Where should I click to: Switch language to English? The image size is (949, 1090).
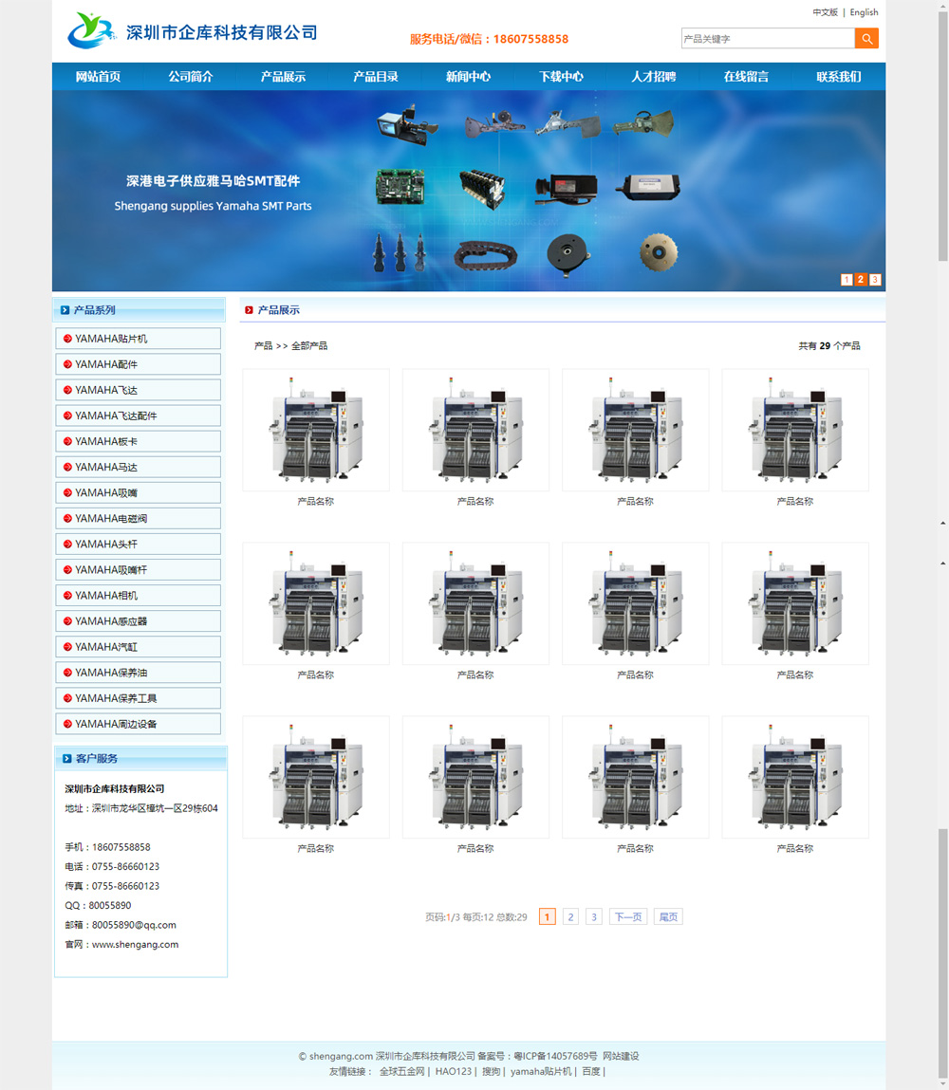[x=865, y=12]
